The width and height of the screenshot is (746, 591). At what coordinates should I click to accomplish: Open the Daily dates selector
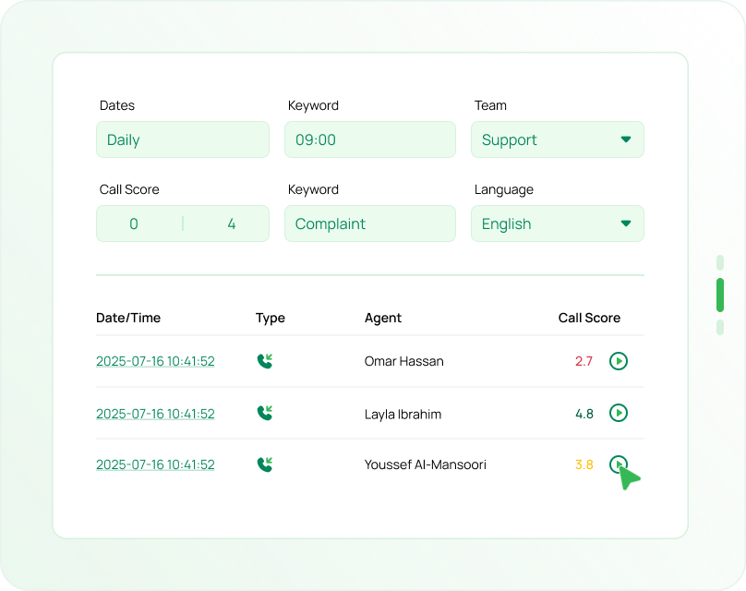[x=182, y=139]
